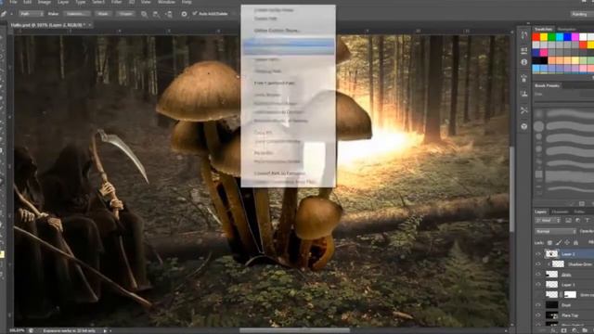Open the 3D cube icon in the dock
This screenshot has height=334, width=594.
(x=524, y=126)
